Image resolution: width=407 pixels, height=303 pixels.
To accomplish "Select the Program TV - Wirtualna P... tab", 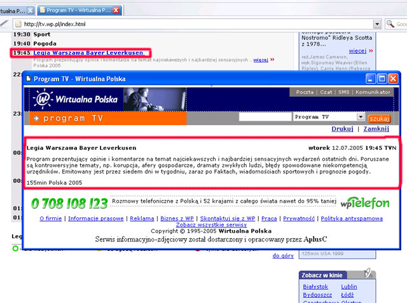I will [x=79, y=10].
